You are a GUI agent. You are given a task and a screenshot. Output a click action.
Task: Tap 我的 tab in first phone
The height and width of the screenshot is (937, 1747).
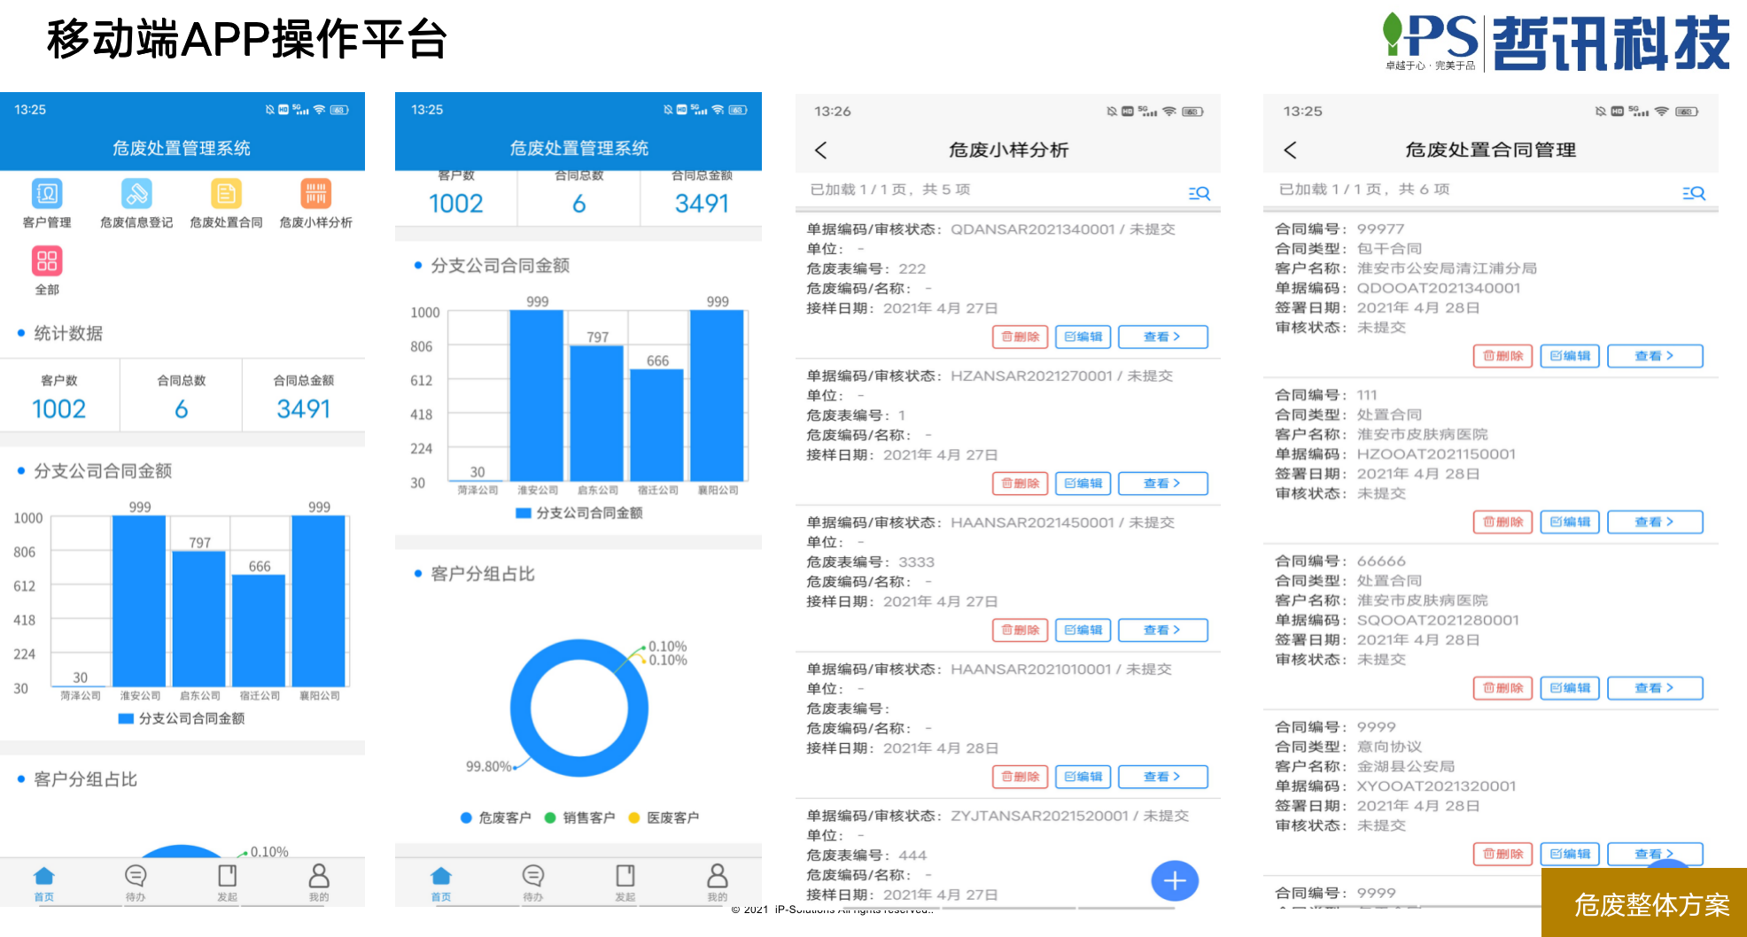319,883
